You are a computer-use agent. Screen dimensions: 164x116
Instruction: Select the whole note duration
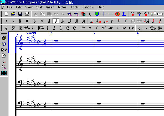point(42,21)
